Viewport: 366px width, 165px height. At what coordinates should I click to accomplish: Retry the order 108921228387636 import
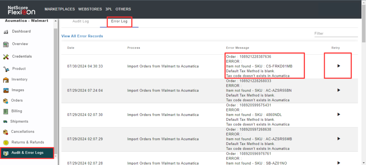(338, 66)
